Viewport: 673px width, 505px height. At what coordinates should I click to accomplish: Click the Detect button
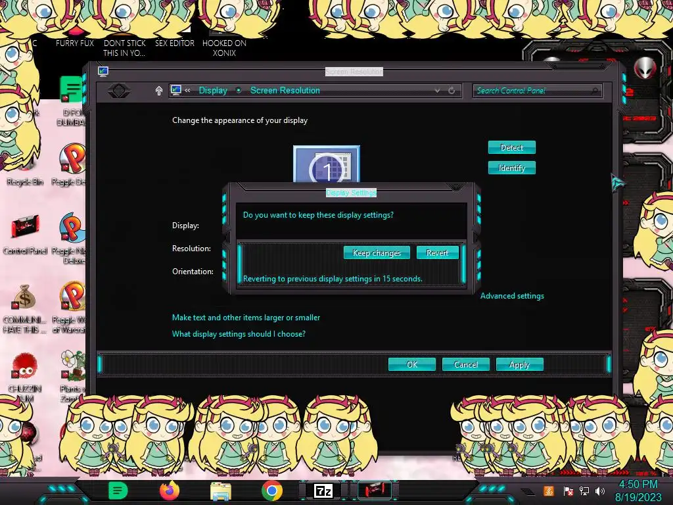(511, 148)
